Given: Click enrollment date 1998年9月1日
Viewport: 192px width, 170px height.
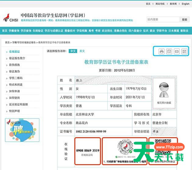Looking at the screenshot, I should (x=85, y=97).
